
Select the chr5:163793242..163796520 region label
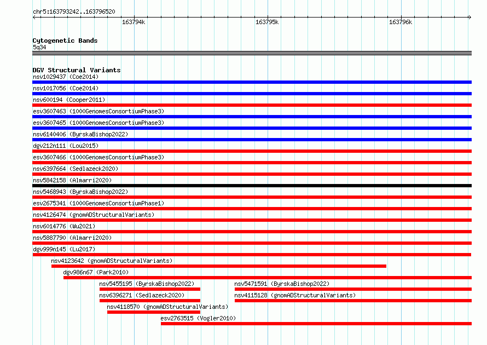(x=74, y=12)
